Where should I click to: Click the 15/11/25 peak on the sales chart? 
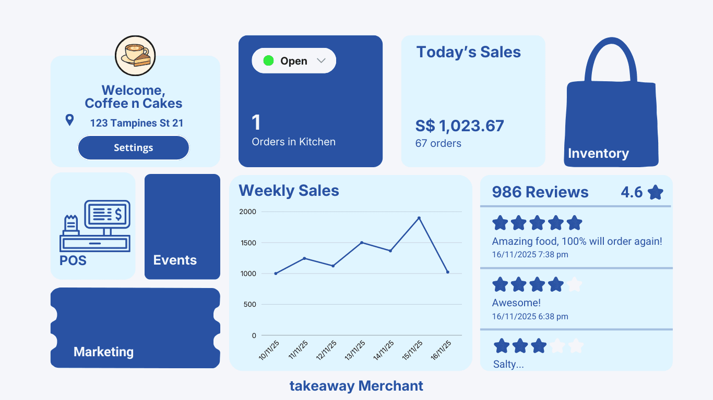(419, 218)
